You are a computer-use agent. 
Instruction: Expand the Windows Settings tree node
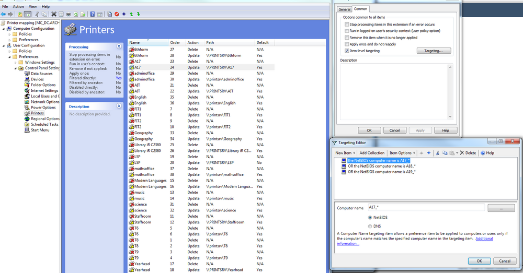click(x=15, y=63)
